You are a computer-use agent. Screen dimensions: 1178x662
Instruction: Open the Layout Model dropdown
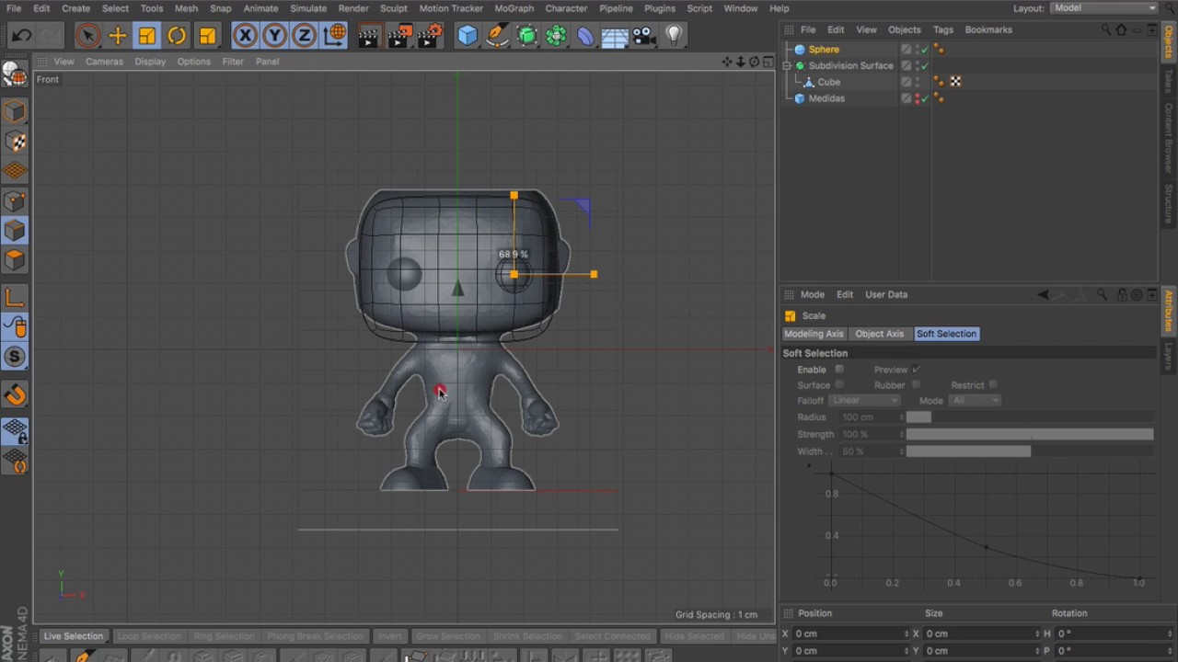point(1104,8)
